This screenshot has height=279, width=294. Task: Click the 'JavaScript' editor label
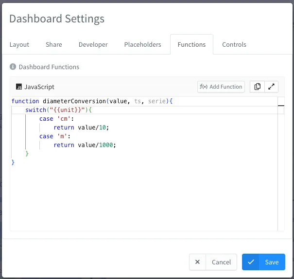point(39,87)
